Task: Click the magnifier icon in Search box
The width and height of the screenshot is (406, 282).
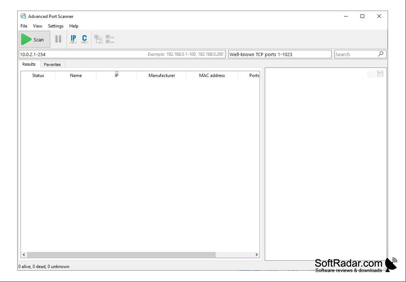Action: tap(381, 54)
